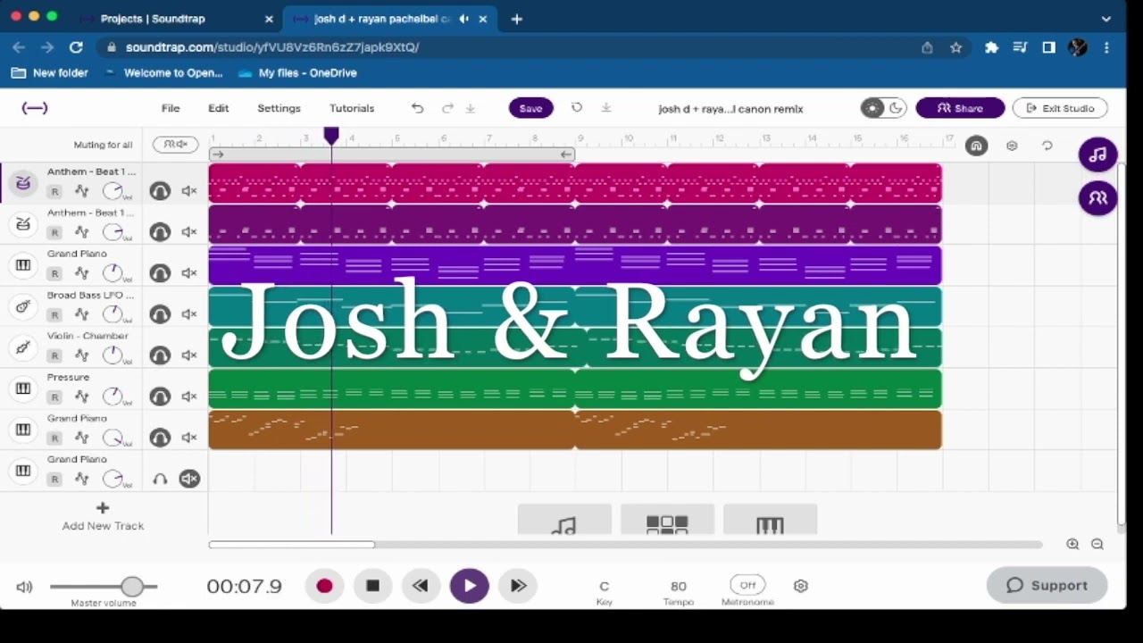Unmute the bottom Grand Piano track
The height and width of the screenshot is (643, 1143).
click(189, 479)
